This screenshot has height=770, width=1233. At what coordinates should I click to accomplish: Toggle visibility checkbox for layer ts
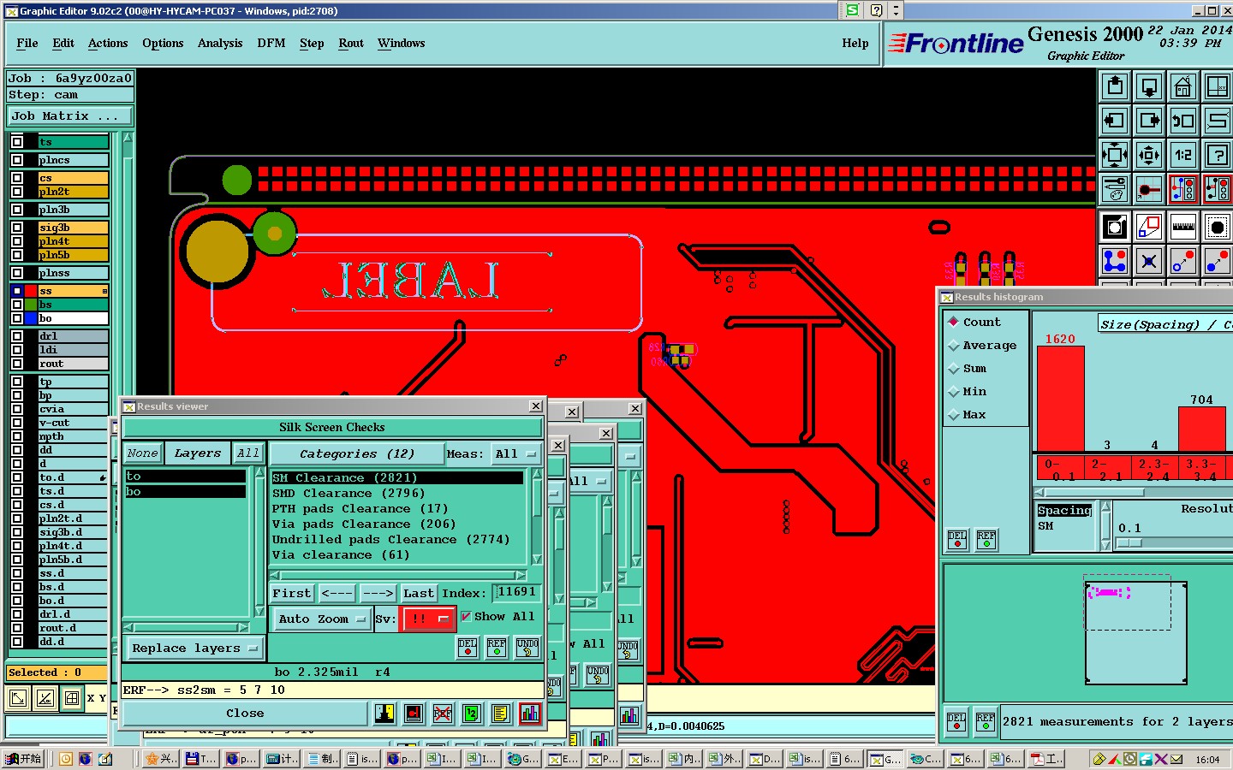[x=17, y=142]
